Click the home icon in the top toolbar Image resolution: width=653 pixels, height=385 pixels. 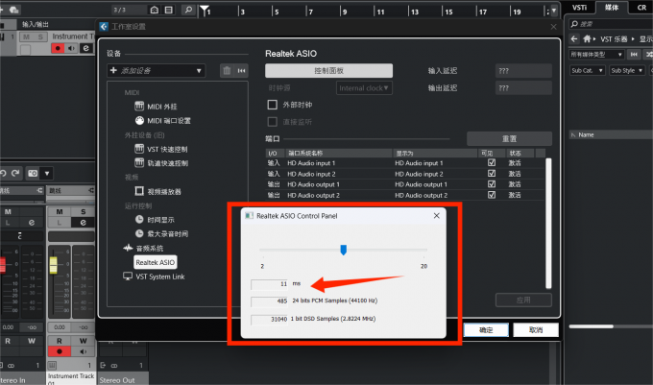coord(155,10)
